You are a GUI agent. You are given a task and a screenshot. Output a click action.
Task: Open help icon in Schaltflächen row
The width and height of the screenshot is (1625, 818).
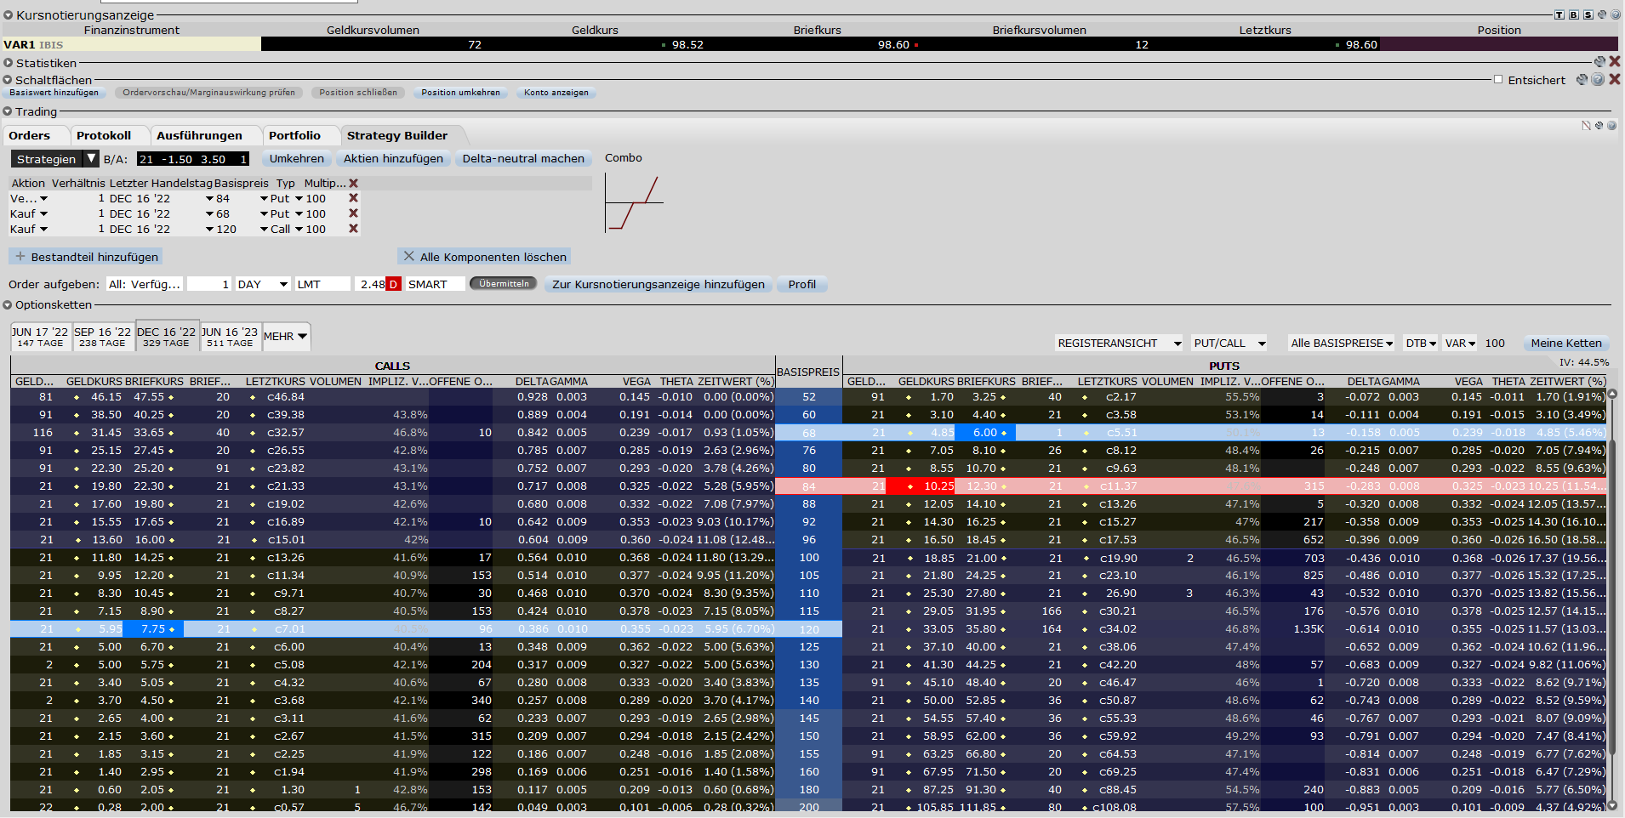coord(1598,79)
